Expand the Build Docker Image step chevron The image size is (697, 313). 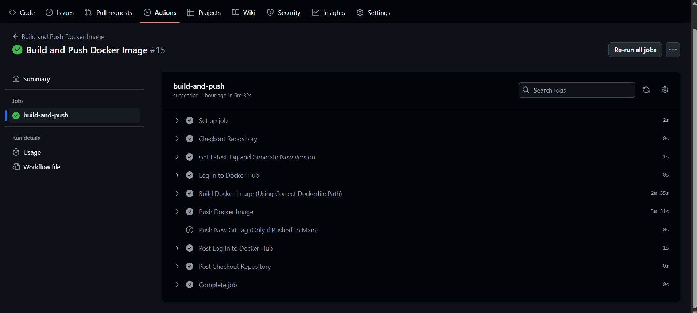pyautogui.click(x=177, y=193)
